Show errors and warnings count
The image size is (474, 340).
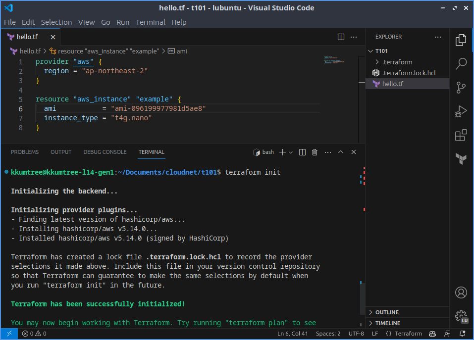tap(34, 334)
